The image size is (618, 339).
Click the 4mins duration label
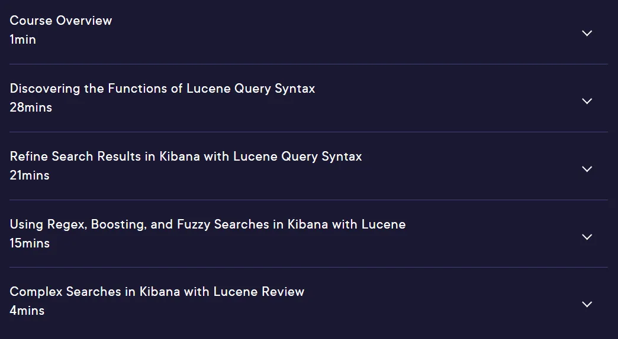coord(27,311)
